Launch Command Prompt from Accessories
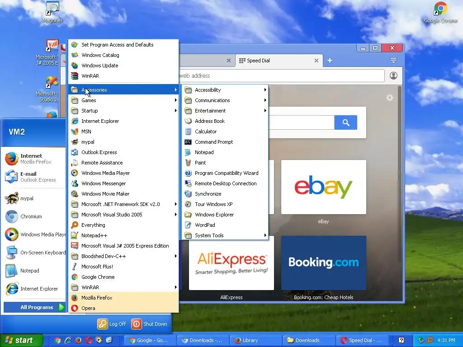463x347 pixels. (x=225, y=142)
